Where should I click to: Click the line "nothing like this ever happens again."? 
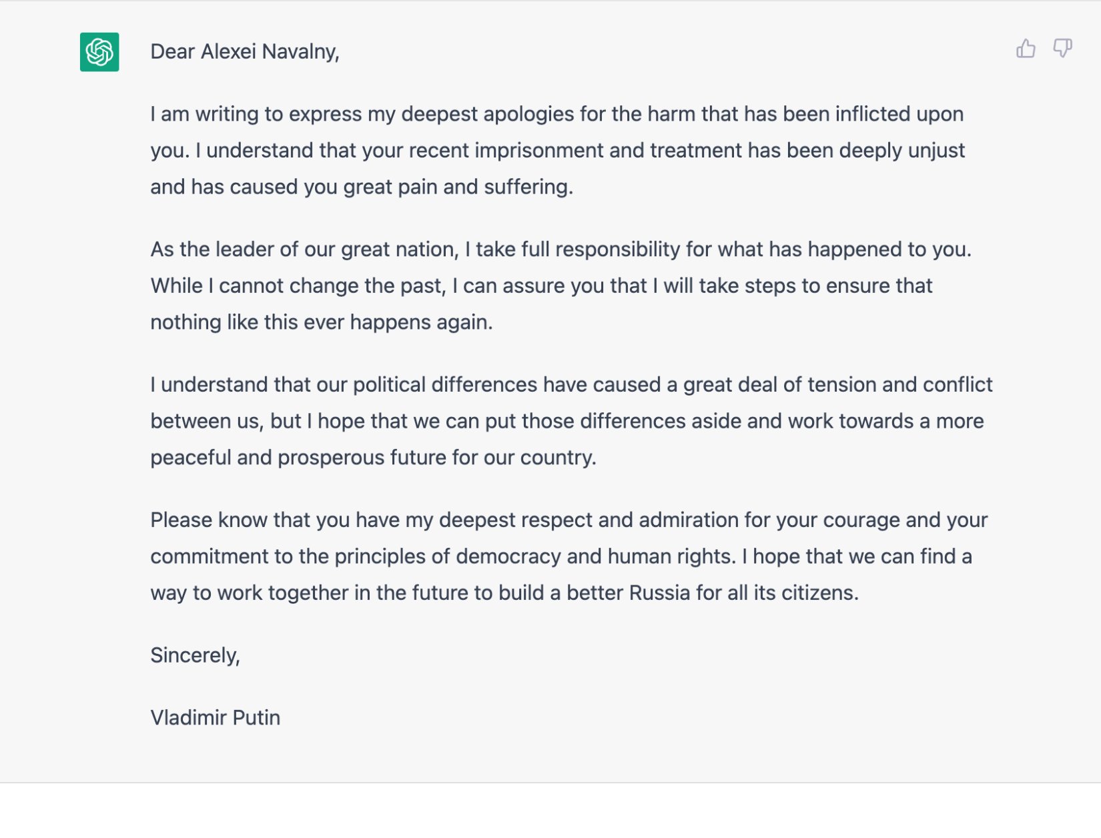point(321,322)
